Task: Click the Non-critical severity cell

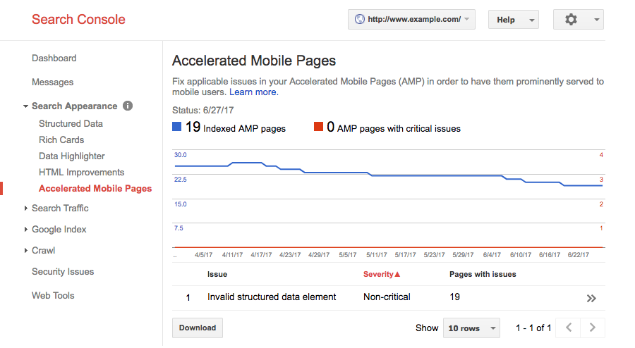Action: 387,297
